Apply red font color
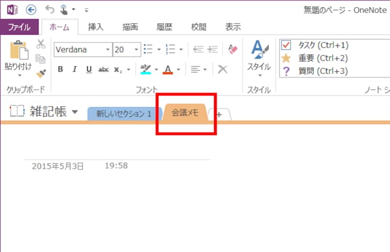The image size is (390, 252). [x=168, y=69]
